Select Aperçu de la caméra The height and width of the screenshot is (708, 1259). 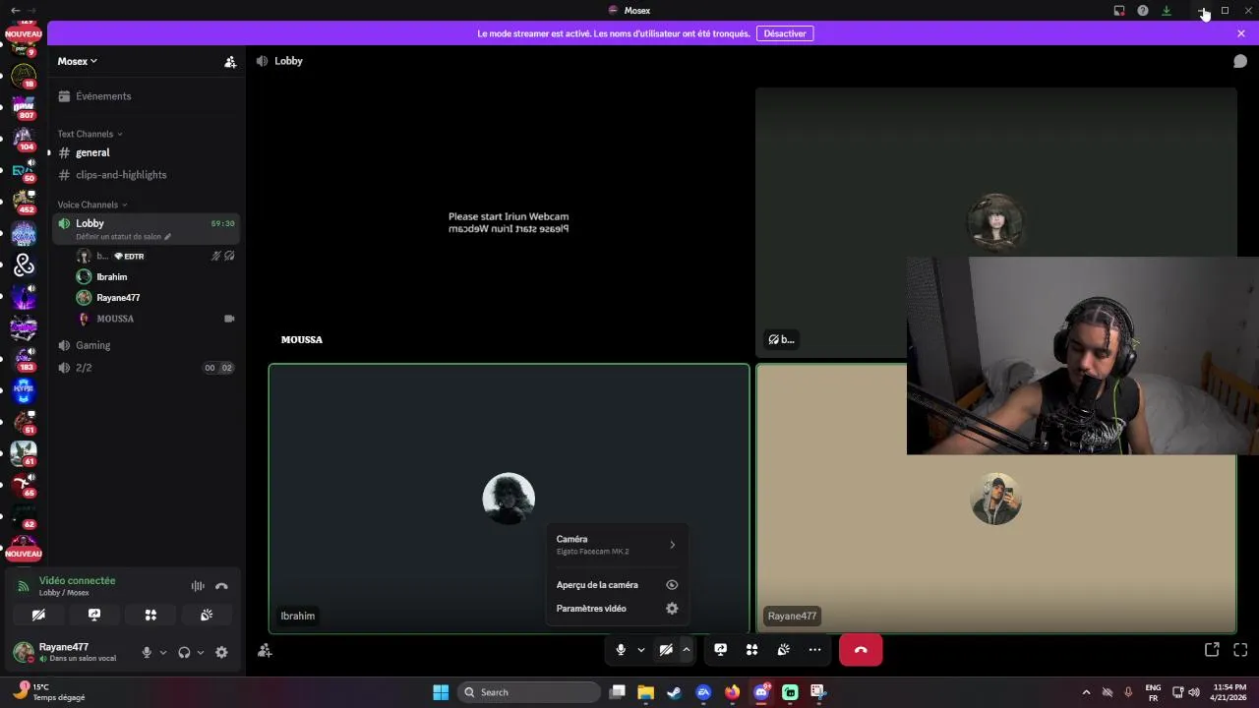click(x=617, y=585)
